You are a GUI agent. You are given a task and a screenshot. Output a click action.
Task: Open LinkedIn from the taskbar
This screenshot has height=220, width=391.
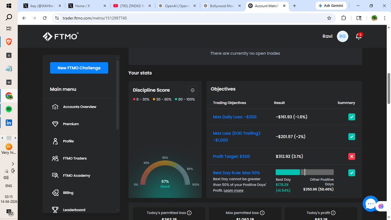9,123
